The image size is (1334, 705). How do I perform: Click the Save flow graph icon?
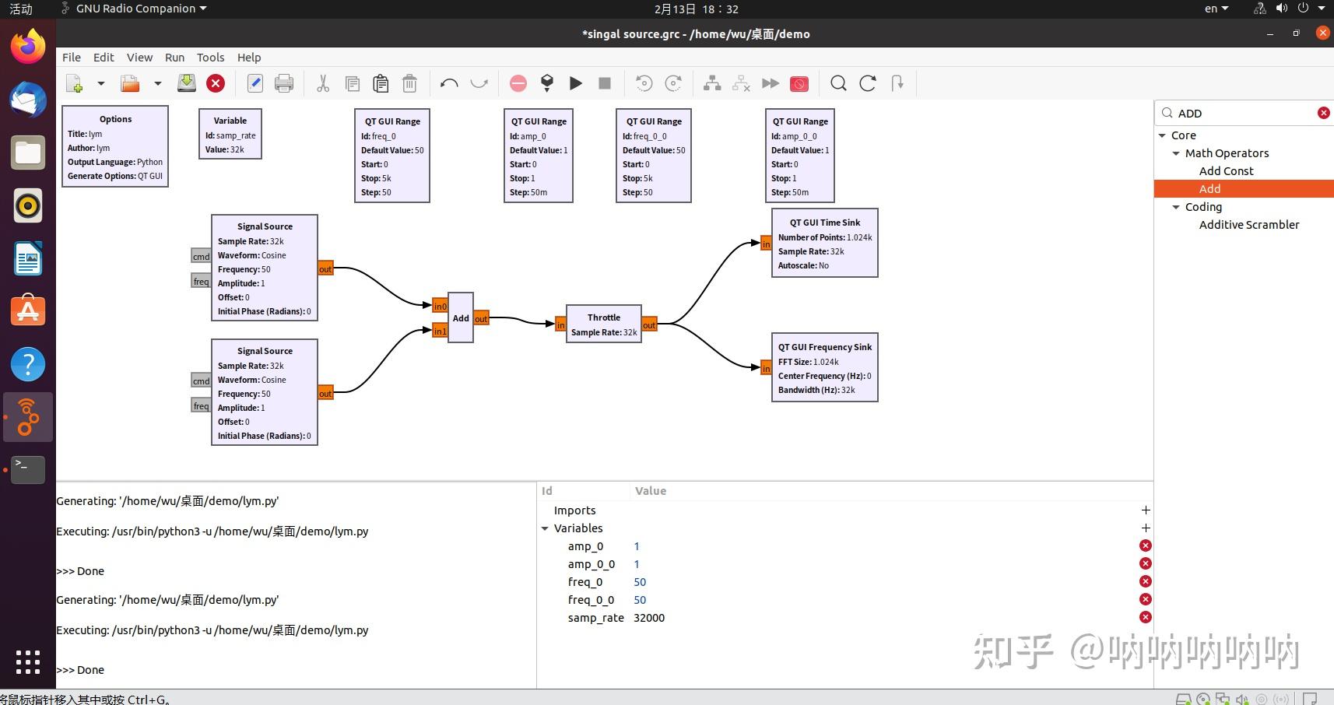click(187, 83)
